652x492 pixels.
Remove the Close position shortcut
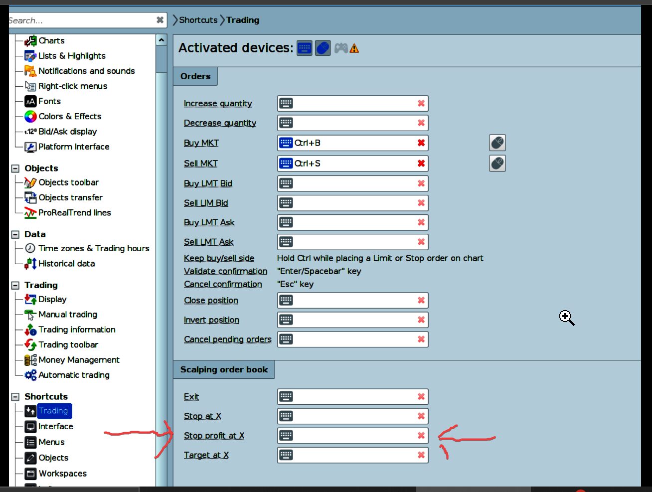point(421,300)
